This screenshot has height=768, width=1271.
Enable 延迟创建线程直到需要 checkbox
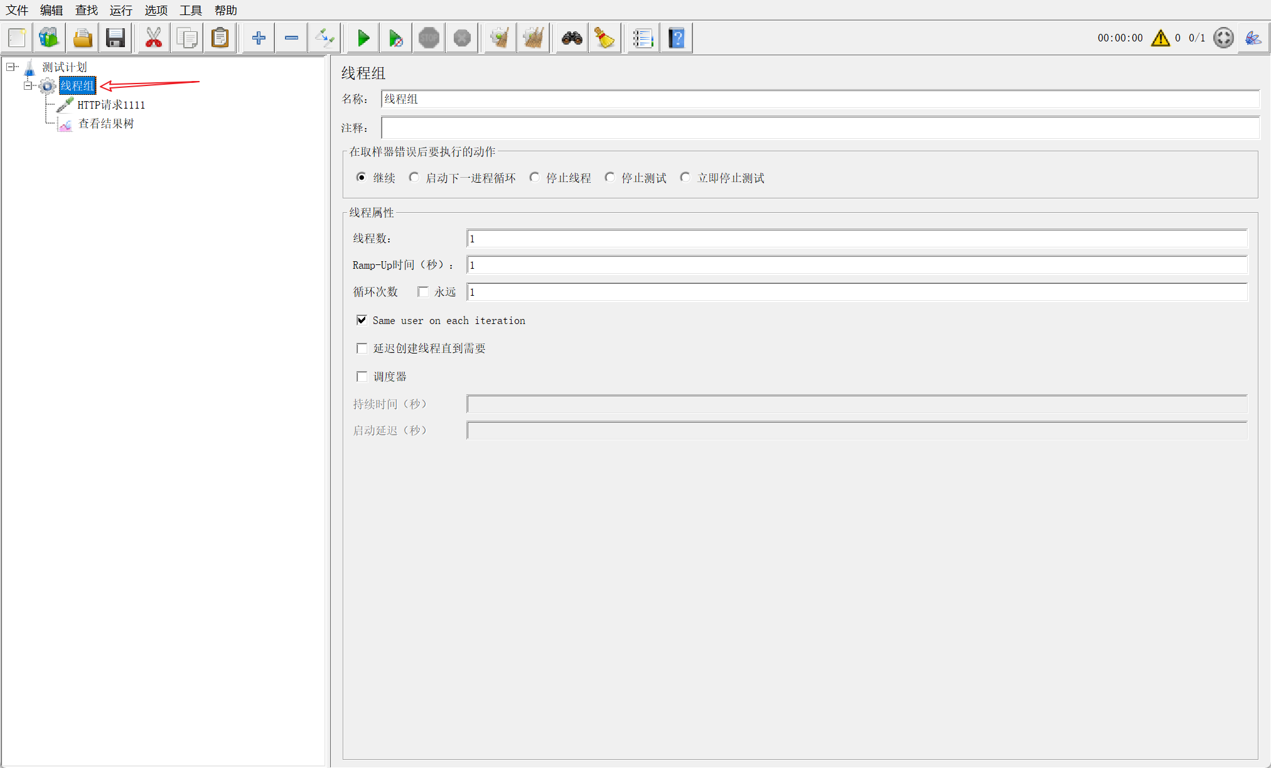[362, 349]
